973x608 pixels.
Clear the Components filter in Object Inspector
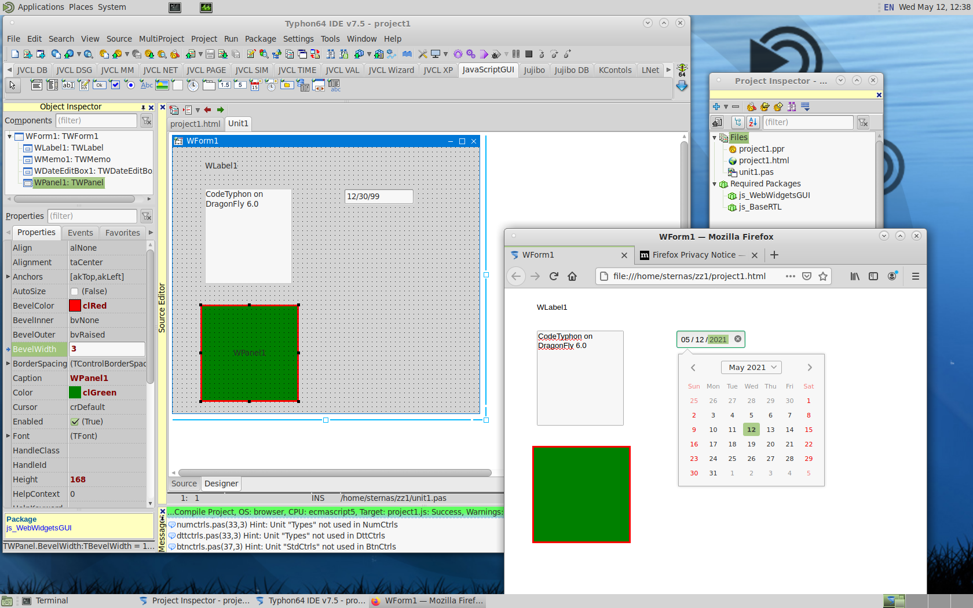tap(147, 120)
